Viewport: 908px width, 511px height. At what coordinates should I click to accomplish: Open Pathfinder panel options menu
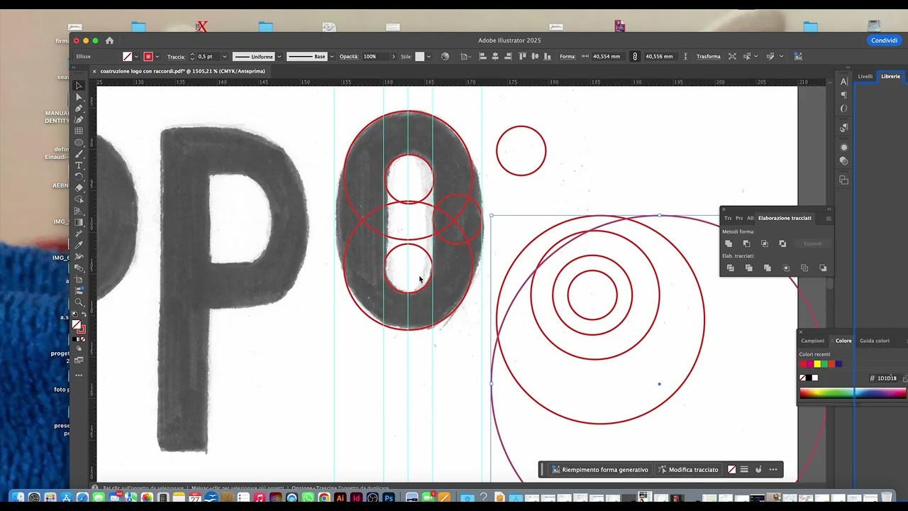point(828,219)
